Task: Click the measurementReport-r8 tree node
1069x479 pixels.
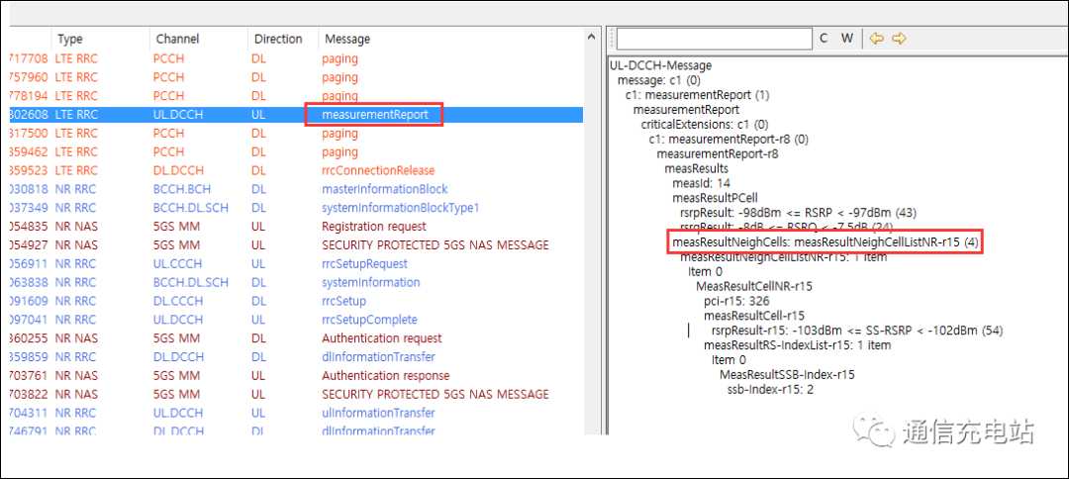Action: point(718,154)
